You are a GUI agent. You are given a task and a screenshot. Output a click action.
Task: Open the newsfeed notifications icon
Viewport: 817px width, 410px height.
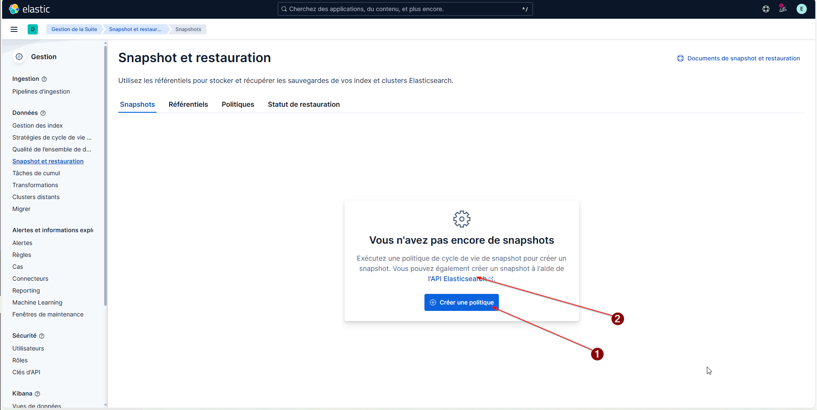(783, 9)
